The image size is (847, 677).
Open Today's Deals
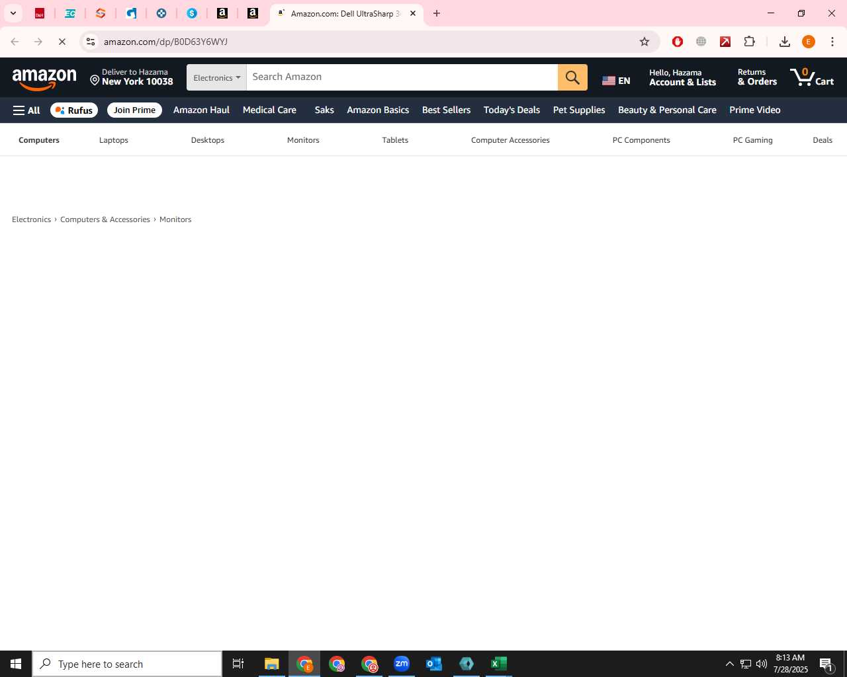[512, 110]
